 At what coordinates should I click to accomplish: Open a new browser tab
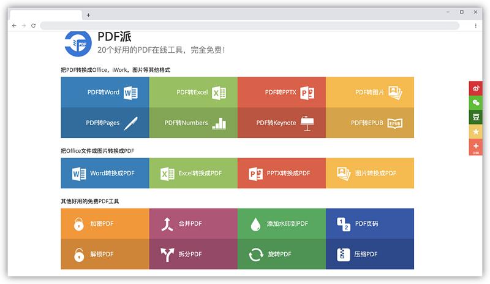[88, 15]
